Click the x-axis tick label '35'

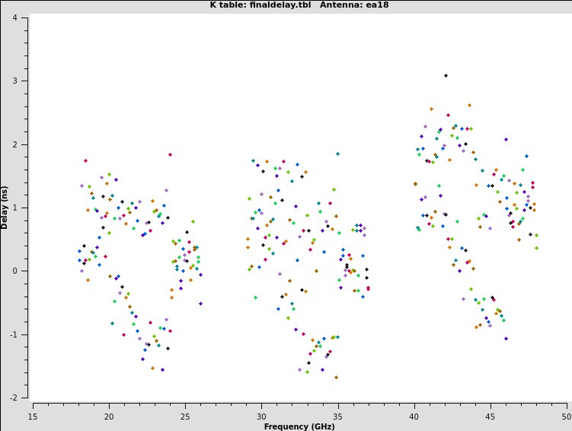tap(337, 417)
